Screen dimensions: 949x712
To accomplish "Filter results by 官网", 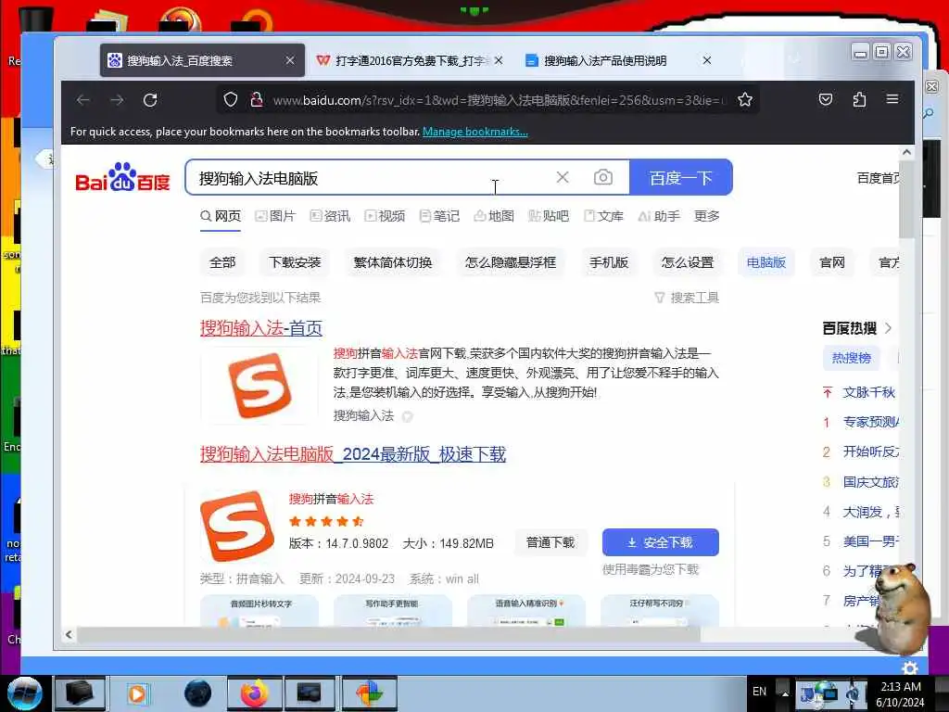I will click(x=831, y=262).
